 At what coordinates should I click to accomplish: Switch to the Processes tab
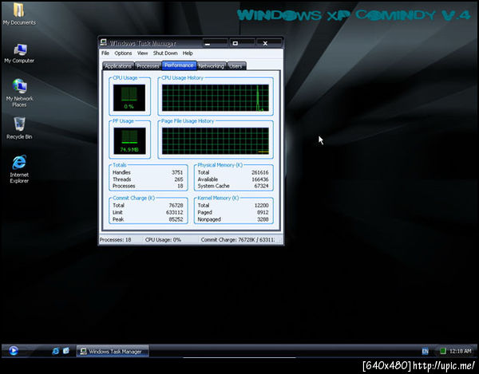(x=148, y=66)
